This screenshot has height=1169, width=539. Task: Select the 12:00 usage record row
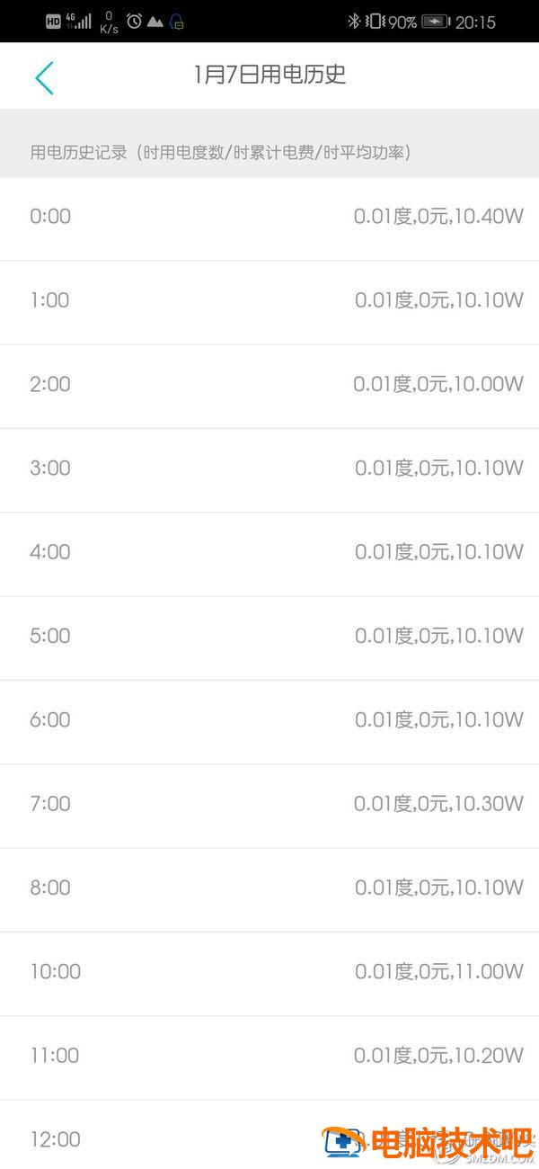[x=269, y=1134]
